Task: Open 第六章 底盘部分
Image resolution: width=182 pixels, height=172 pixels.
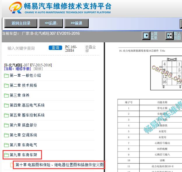Action: pos(23,125)
